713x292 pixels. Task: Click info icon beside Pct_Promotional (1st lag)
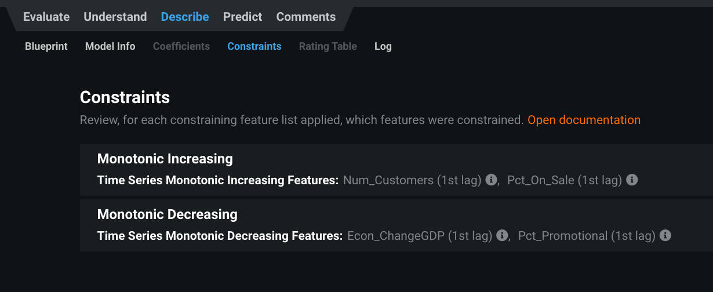pos(665,236)
